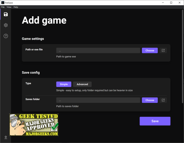Click the FireSave app icon in title bar
Image resolution: width=184 pixels, height=143 pixels.
pos(3,2)
